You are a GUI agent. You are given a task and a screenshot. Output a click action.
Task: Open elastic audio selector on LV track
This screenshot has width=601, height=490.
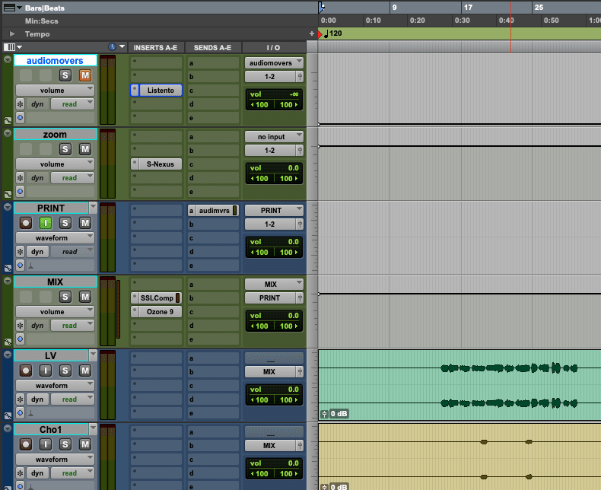click(x=31, y=413)
